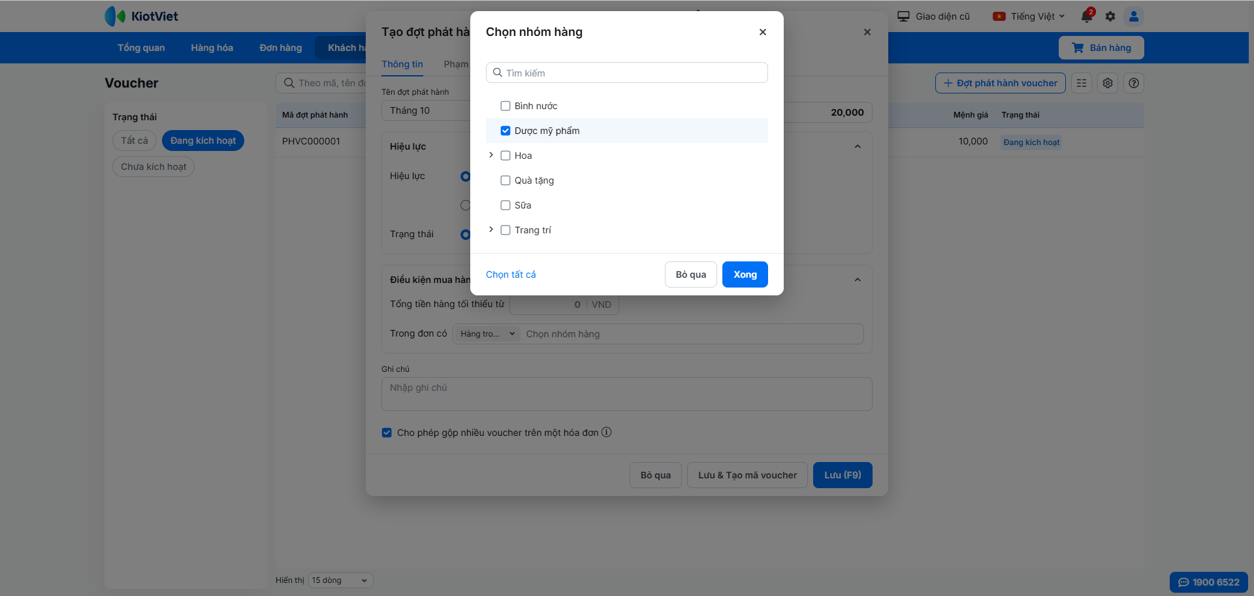
Task: Click the help question mark icon
Action: pyautogui.click(x=1134, y=83)
